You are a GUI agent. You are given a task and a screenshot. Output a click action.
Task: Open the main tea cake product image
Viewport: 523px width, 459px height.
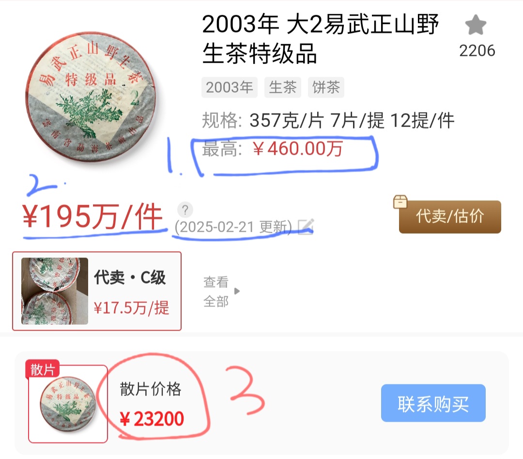tap(91, 97)
